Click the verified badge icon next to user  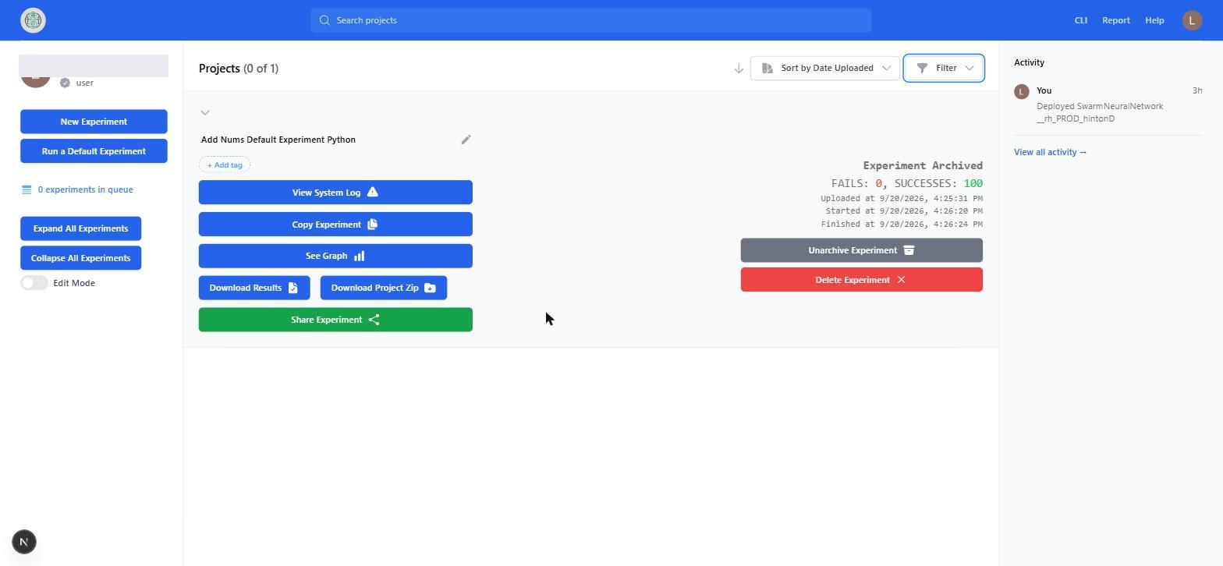point(65,83)
